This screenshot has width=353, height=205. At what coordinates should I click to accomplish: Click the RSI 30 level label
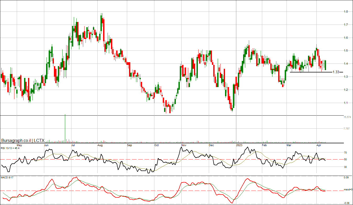click(345, 167)
